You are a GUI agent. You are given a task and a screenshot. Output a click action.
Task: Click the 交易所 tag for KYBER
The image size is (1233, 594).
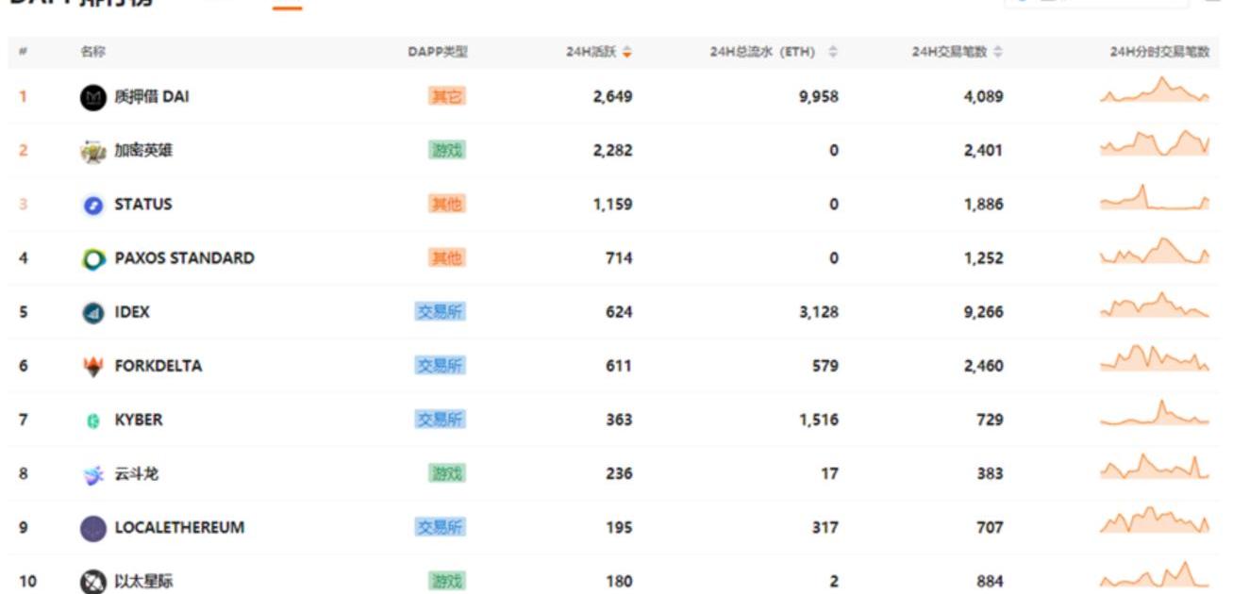(x=441, y=420)
